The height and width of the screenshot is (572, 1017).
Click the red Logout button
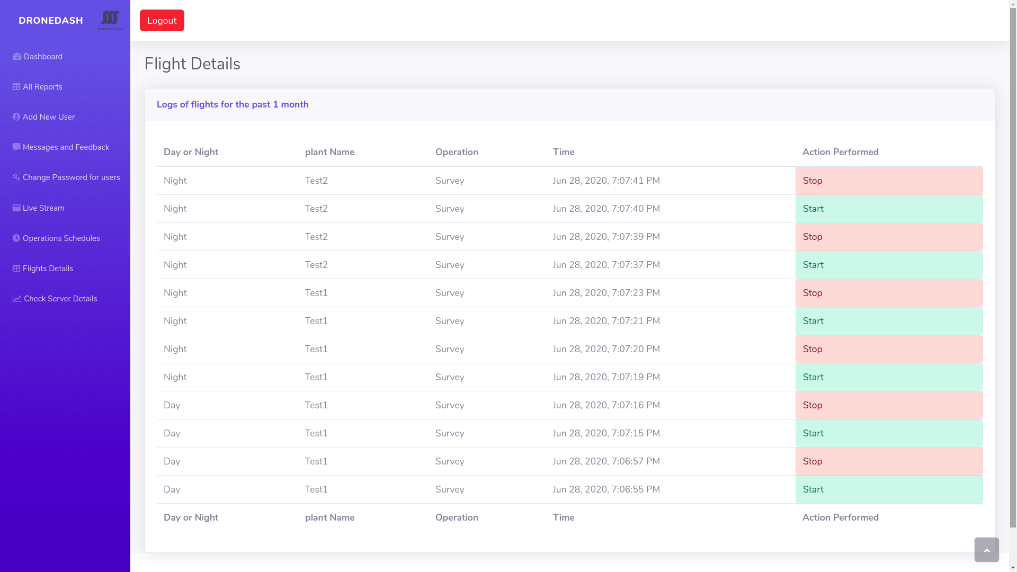162,21
